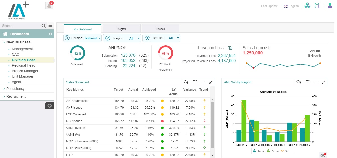
Task: Click the user profile icon at top right
Action: coord(330,5)
